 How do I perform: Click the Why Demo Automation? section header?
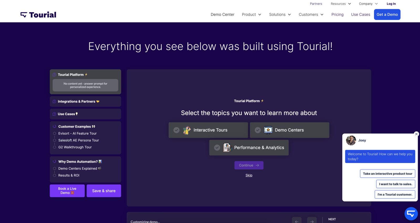[80, 161]
